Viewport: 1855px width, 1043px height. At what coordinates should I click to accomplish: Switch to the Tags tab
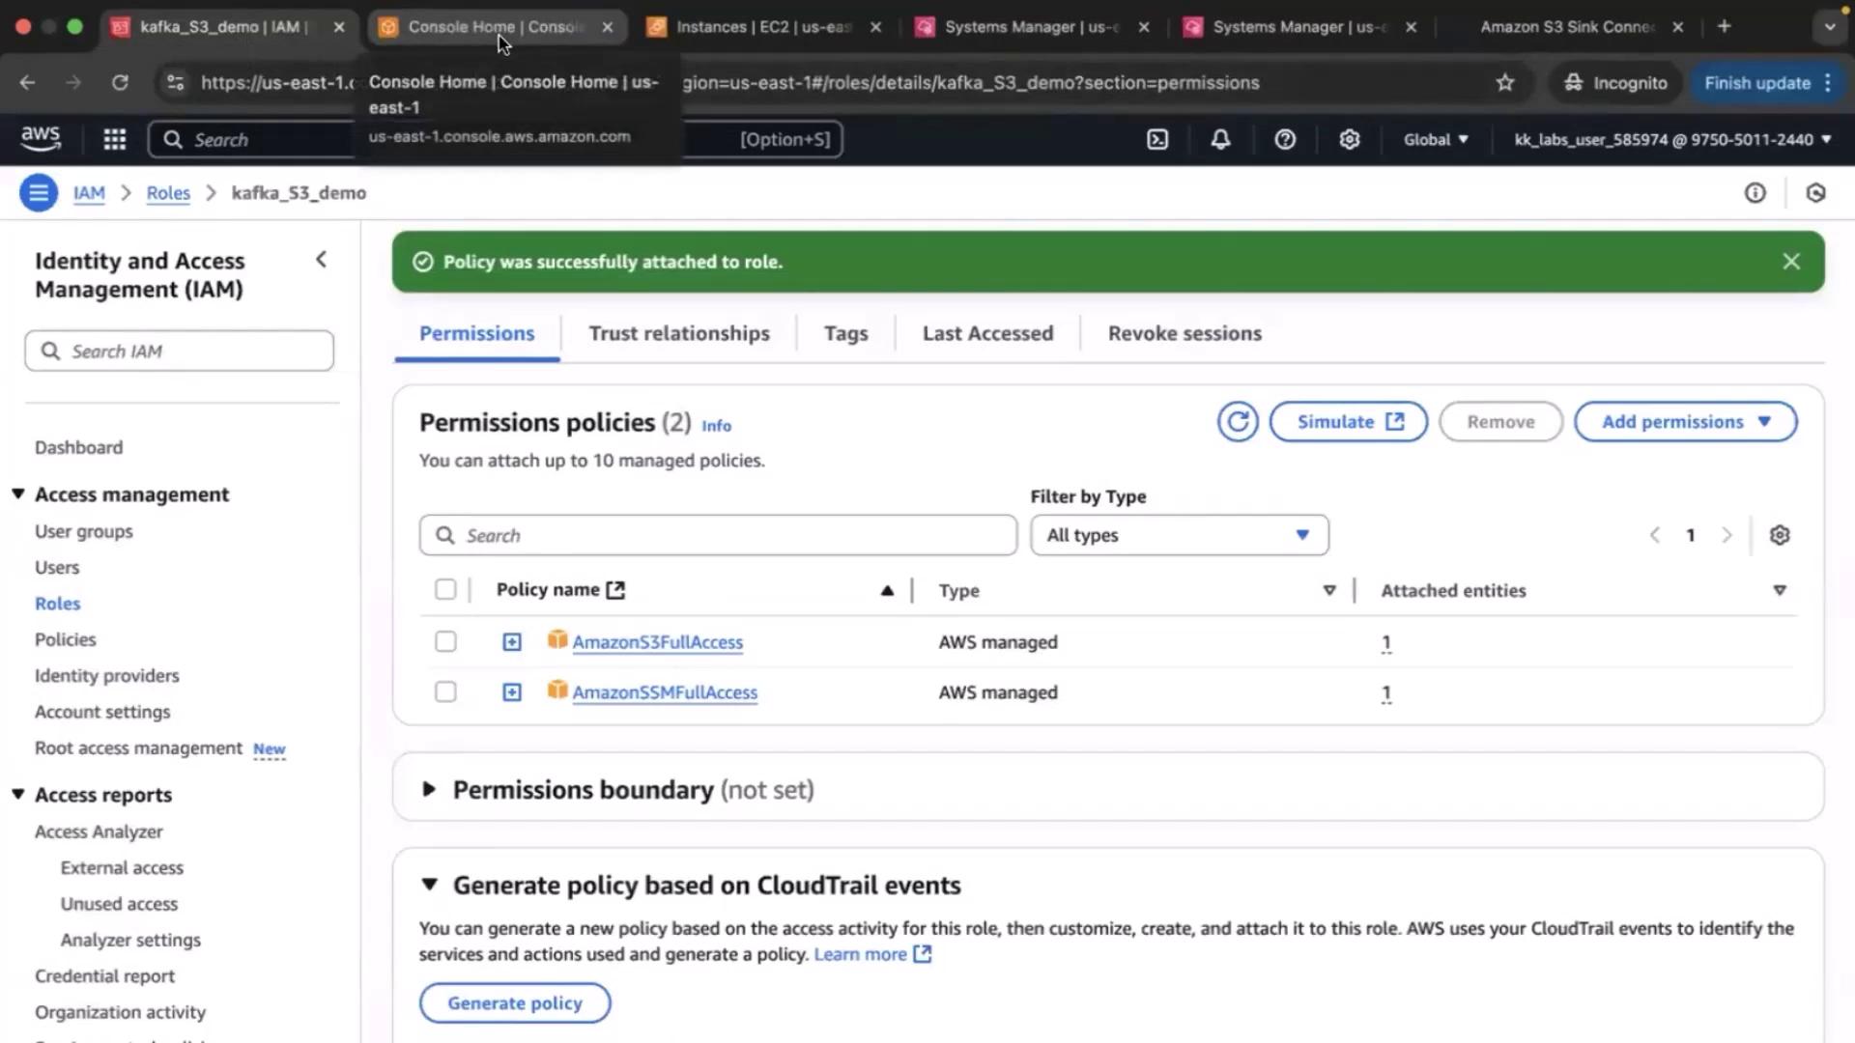point(846,333)
